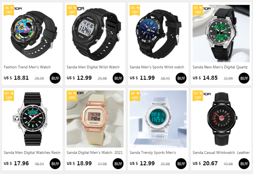Open the colorful-dial Fashion Trend watch image
Screen dimensions: 253x174
click(x=32, y=33)
